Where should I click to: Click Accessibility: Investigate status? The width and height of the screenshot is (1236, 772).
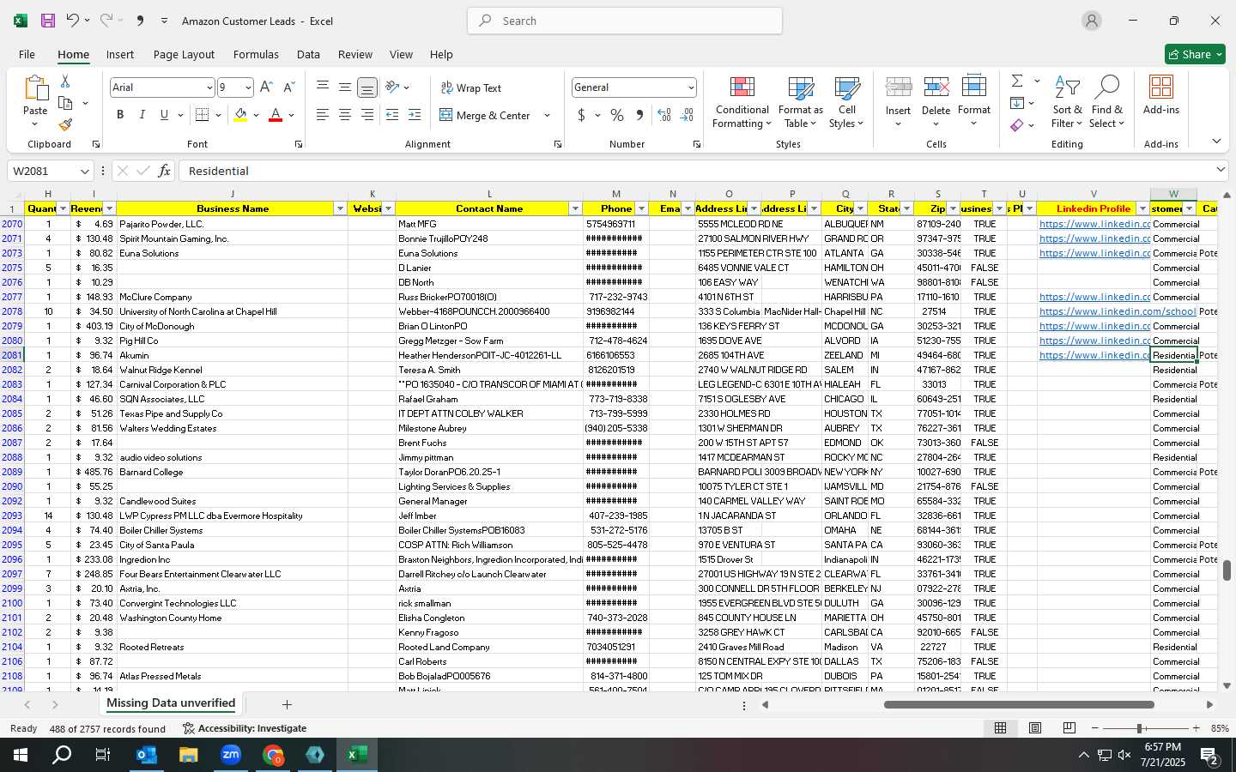[245, 728]
